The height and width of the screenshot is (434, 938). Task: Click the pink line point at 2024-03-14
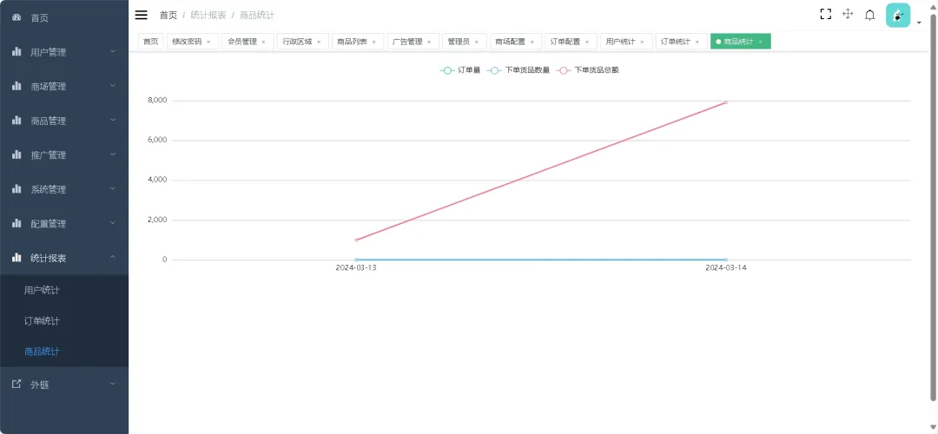click(x=725, y=102)
